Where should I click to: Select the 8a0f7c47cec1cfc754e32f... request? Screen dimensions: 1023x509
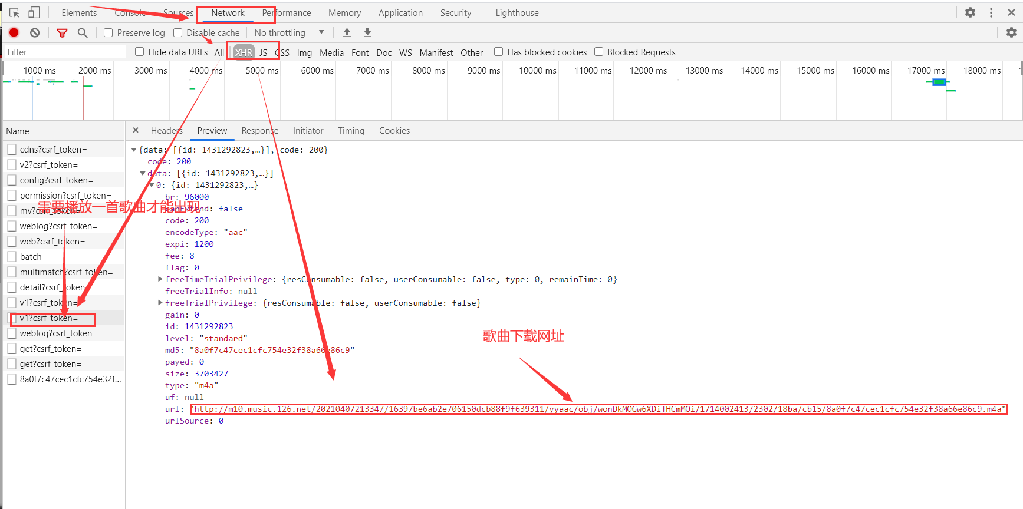tap(63, 379)
